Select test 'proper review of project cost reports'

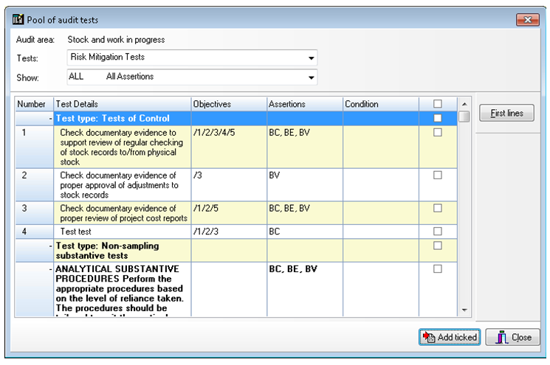pos(122,213)
